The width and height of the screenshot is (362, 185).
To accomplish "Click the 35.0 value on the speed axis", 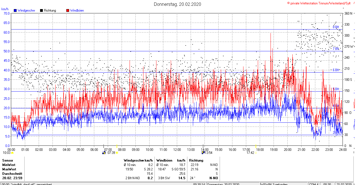I will (x=6, y=79).
